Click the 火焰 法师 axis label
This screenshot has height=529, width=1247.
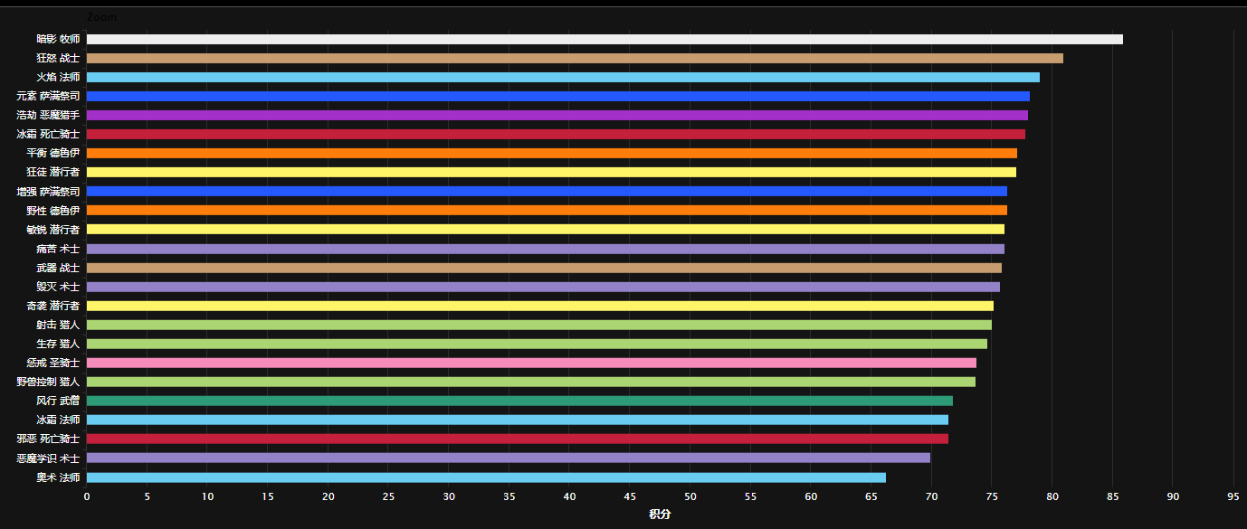(x=58, y=77)
